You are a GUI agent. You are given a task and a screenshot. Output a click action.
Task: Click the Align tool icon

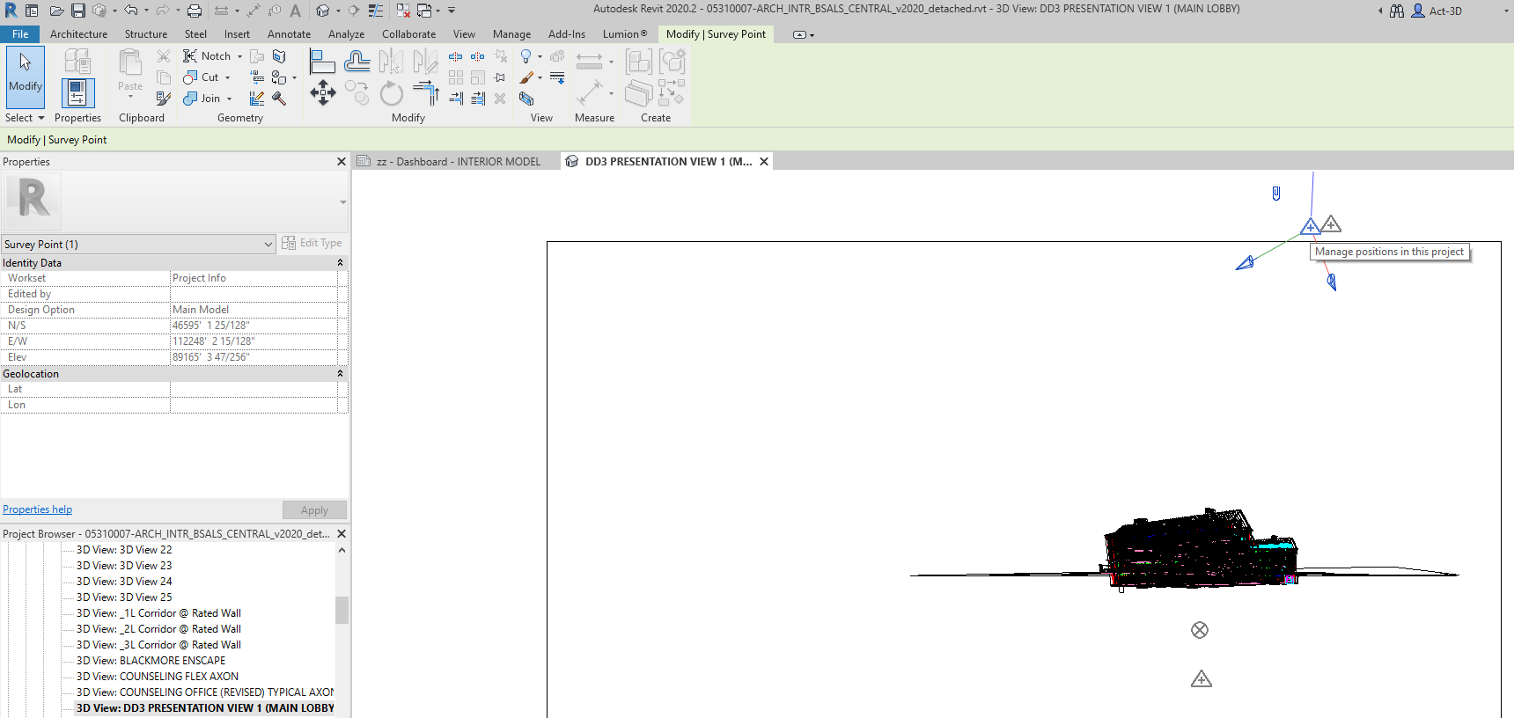pos(322,62)
